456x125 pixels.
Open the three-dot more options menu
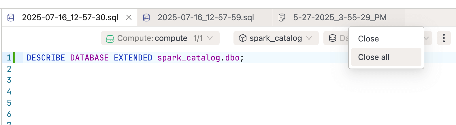click(x=444, y=38)
